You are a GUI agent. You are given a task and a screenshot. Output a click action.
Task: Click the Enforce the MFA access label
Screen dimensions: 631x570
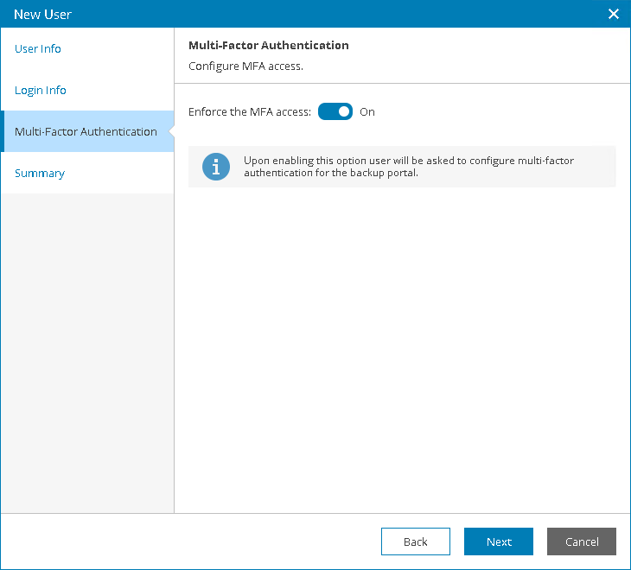pos(250,112)
